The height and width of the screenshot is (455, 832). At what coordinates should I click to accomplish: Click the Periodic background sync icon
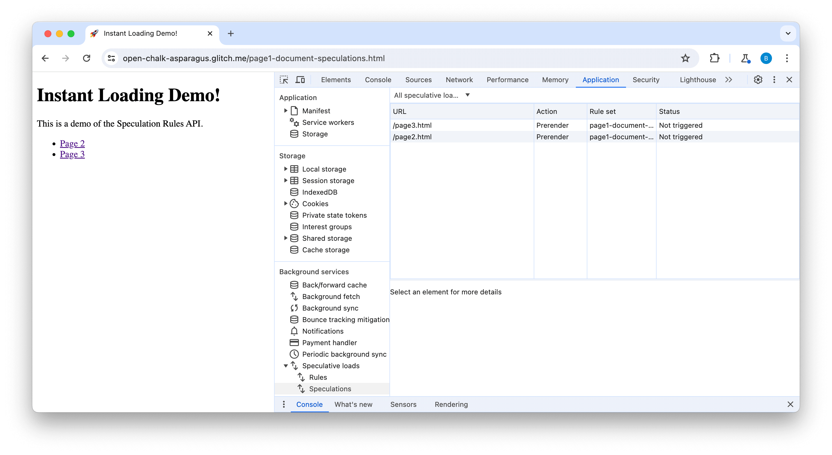[x=294, y=354]
